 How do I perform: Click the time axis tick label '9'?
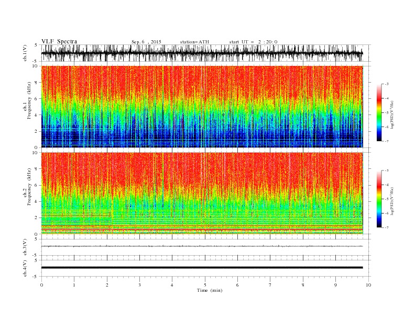335,285
